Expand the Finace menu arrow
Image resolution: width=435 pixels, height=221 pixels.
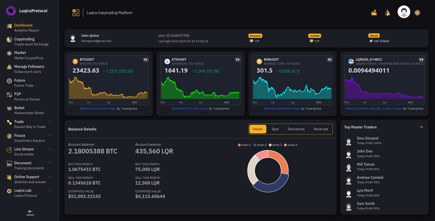(50, 135)
